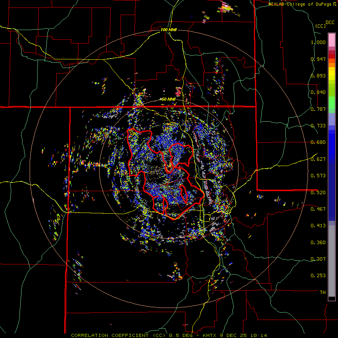Screen dimensions: 338x338
Task: Click the 0.520 value on the color scale
Action: [318, 192]
